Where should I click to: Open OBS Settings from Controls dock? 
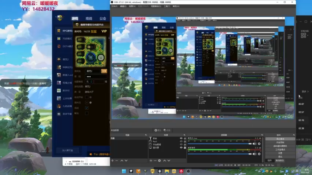280,153
